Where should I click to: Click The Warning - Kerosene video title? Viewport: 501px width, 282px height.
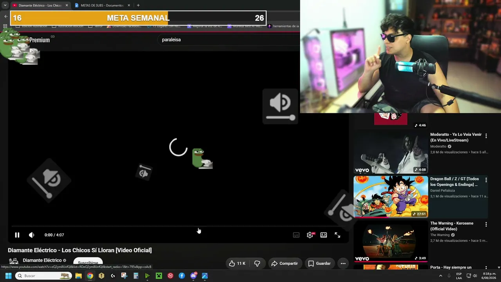click(x=452, y=226)
